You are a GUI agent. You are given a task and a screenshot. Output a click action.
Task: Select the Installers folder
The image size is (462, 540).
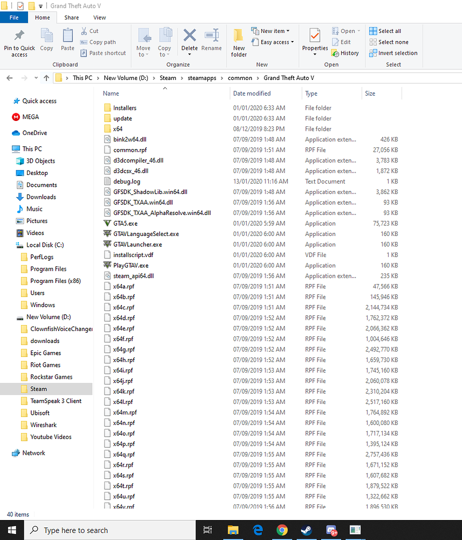pyautogui.click(x=120, y=108)
